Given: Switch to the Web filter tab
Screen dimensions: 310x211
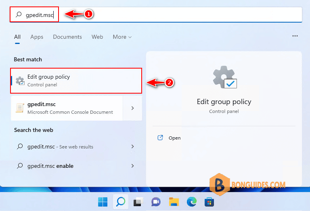Looking at the screenshot, I should [97, 37].
